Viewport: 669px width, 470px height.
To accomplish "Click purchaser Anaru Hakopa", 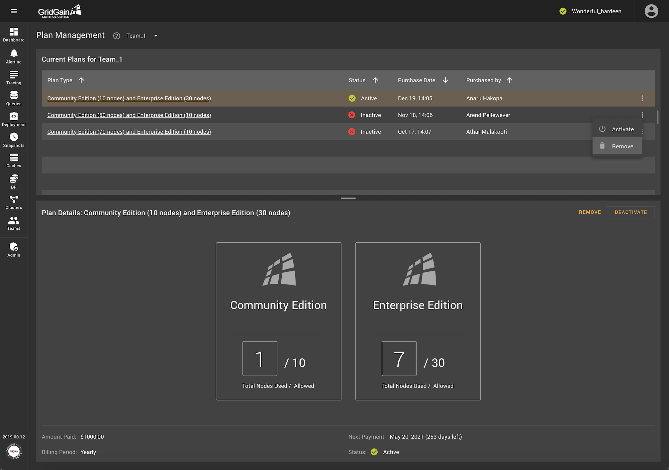I will pos(484,98).
